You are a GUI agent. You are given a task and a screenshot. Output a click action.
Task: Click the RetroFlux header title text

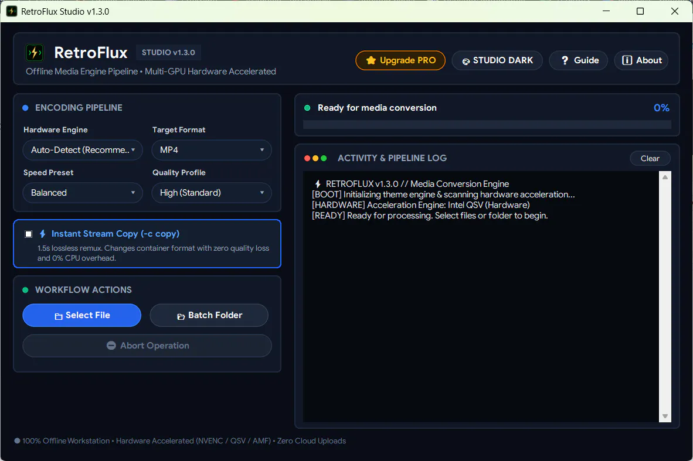(91, 53)
